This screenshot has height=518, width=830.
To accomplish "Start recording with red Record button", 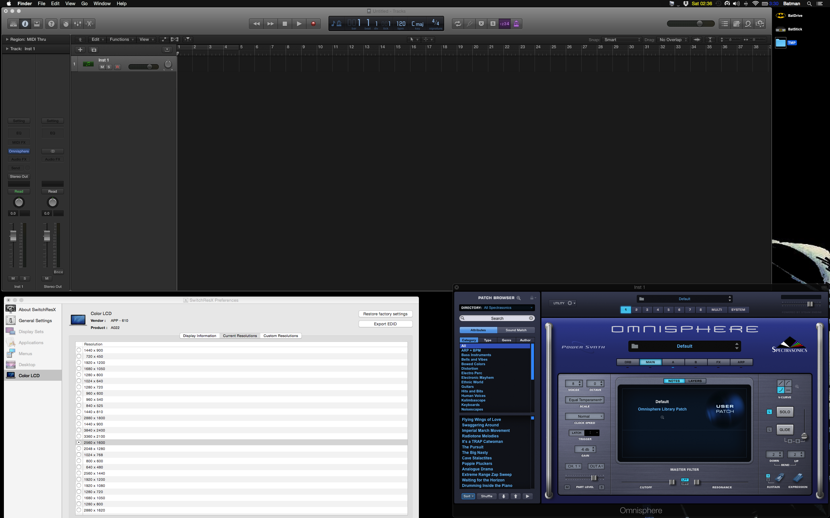I will click(x=313, y=24).
